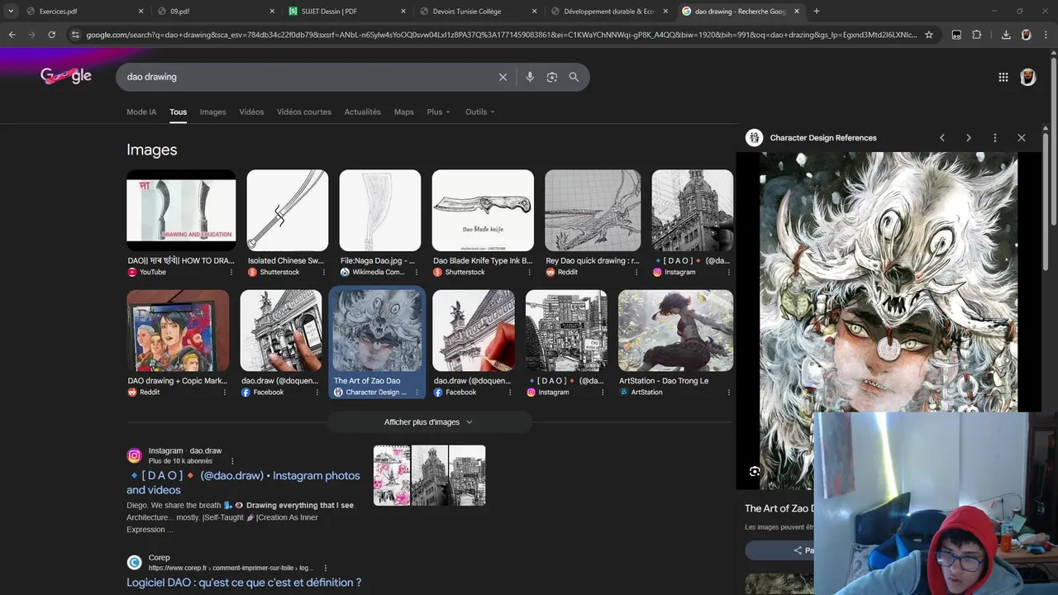
Task: Click inside the dao drawing search field
Action: coord(306,77)
